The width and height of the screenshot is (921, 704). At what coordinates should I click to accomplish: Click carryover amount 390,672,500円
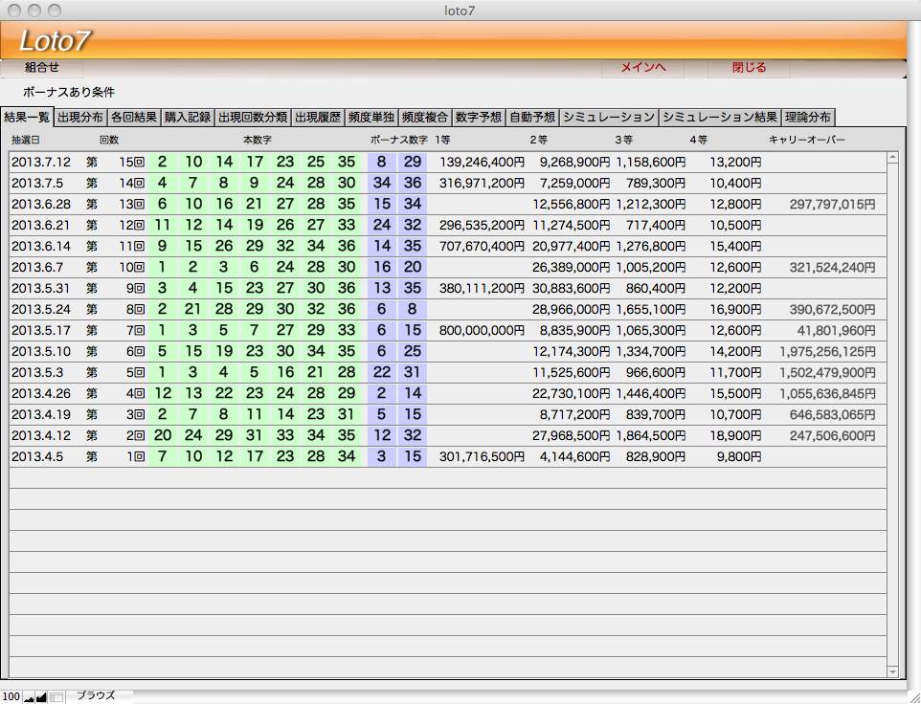pos(832,309)
